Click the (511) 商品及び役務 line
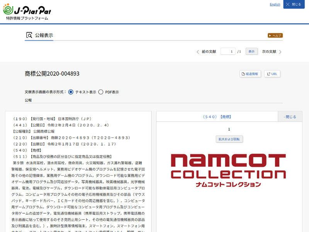This screenshot has width=309, height=232. 63,157
